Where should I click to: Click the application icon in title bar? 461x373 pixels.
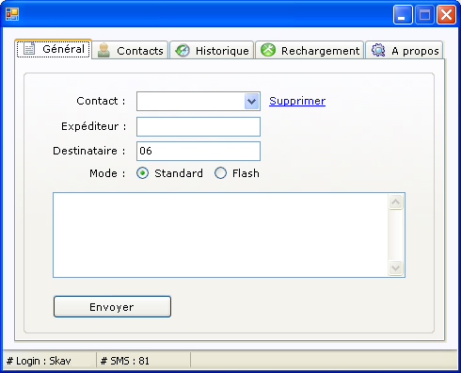[12, 14]
